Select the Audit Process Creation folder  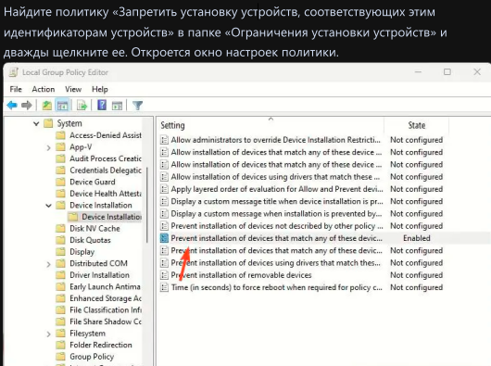coord(98,158)
